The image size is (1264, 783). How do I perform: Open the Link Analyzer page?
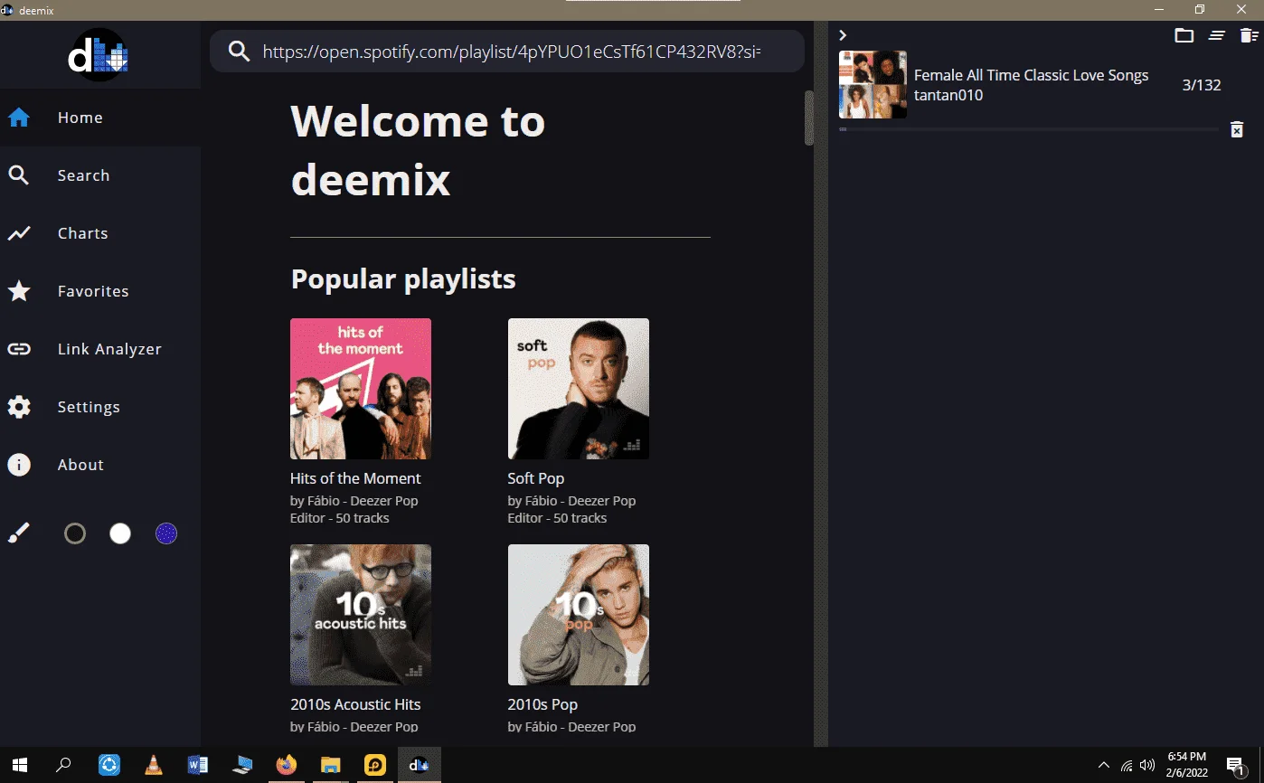pyautogui.click(x=100, y=349)
